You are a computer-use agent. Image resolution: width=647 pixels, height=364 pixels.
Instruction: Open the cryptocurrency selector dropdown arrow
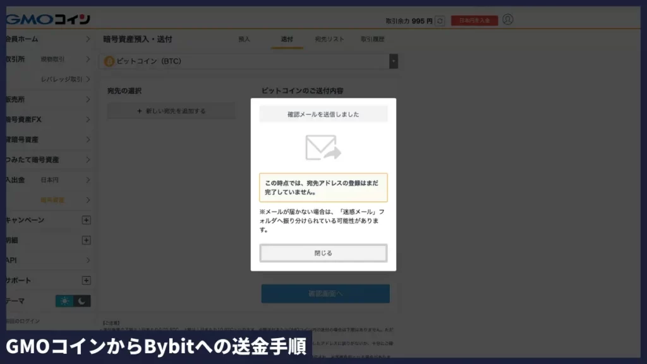(394, 61)
